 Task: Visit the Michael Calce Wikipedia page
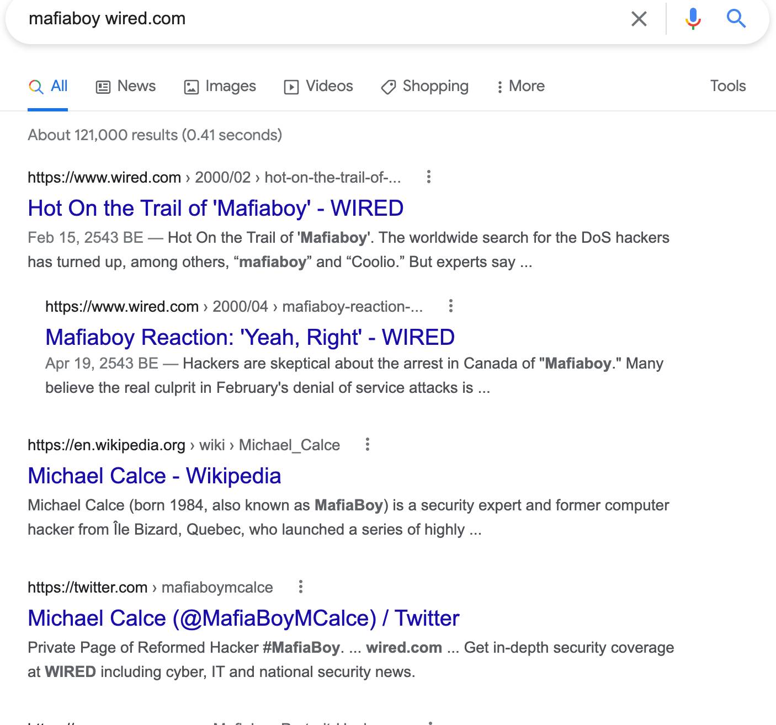tap(154, 476)
